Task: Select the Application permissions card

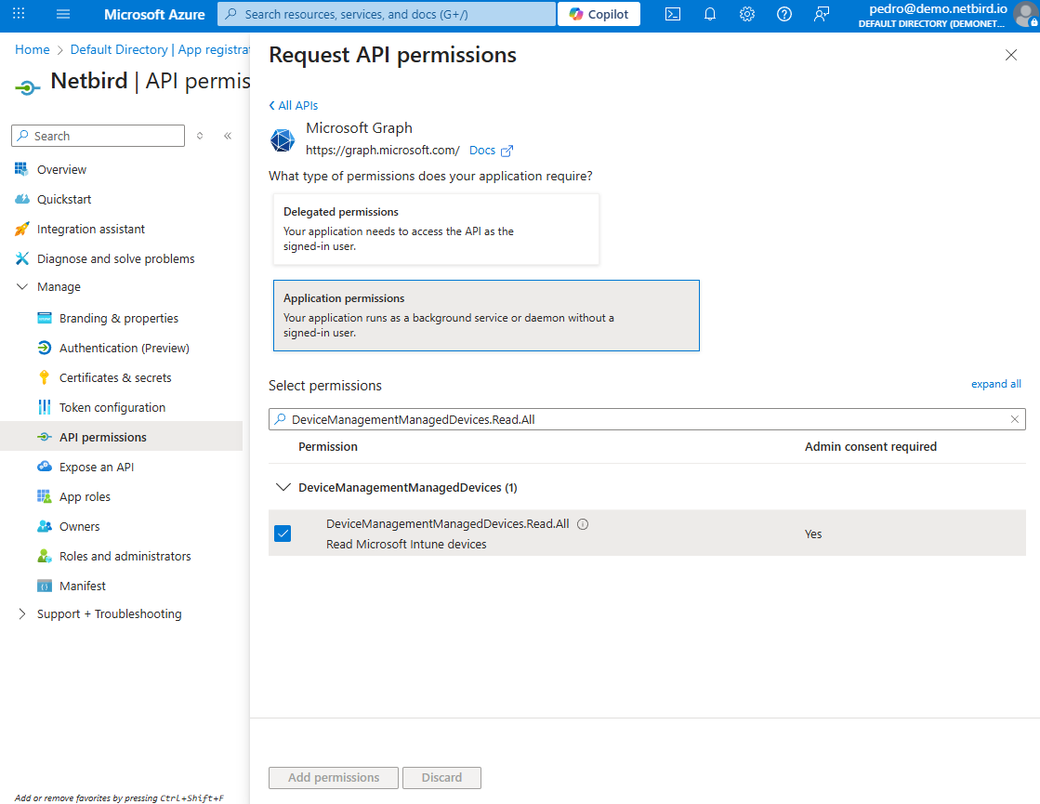Action: (x=486, y=316)
